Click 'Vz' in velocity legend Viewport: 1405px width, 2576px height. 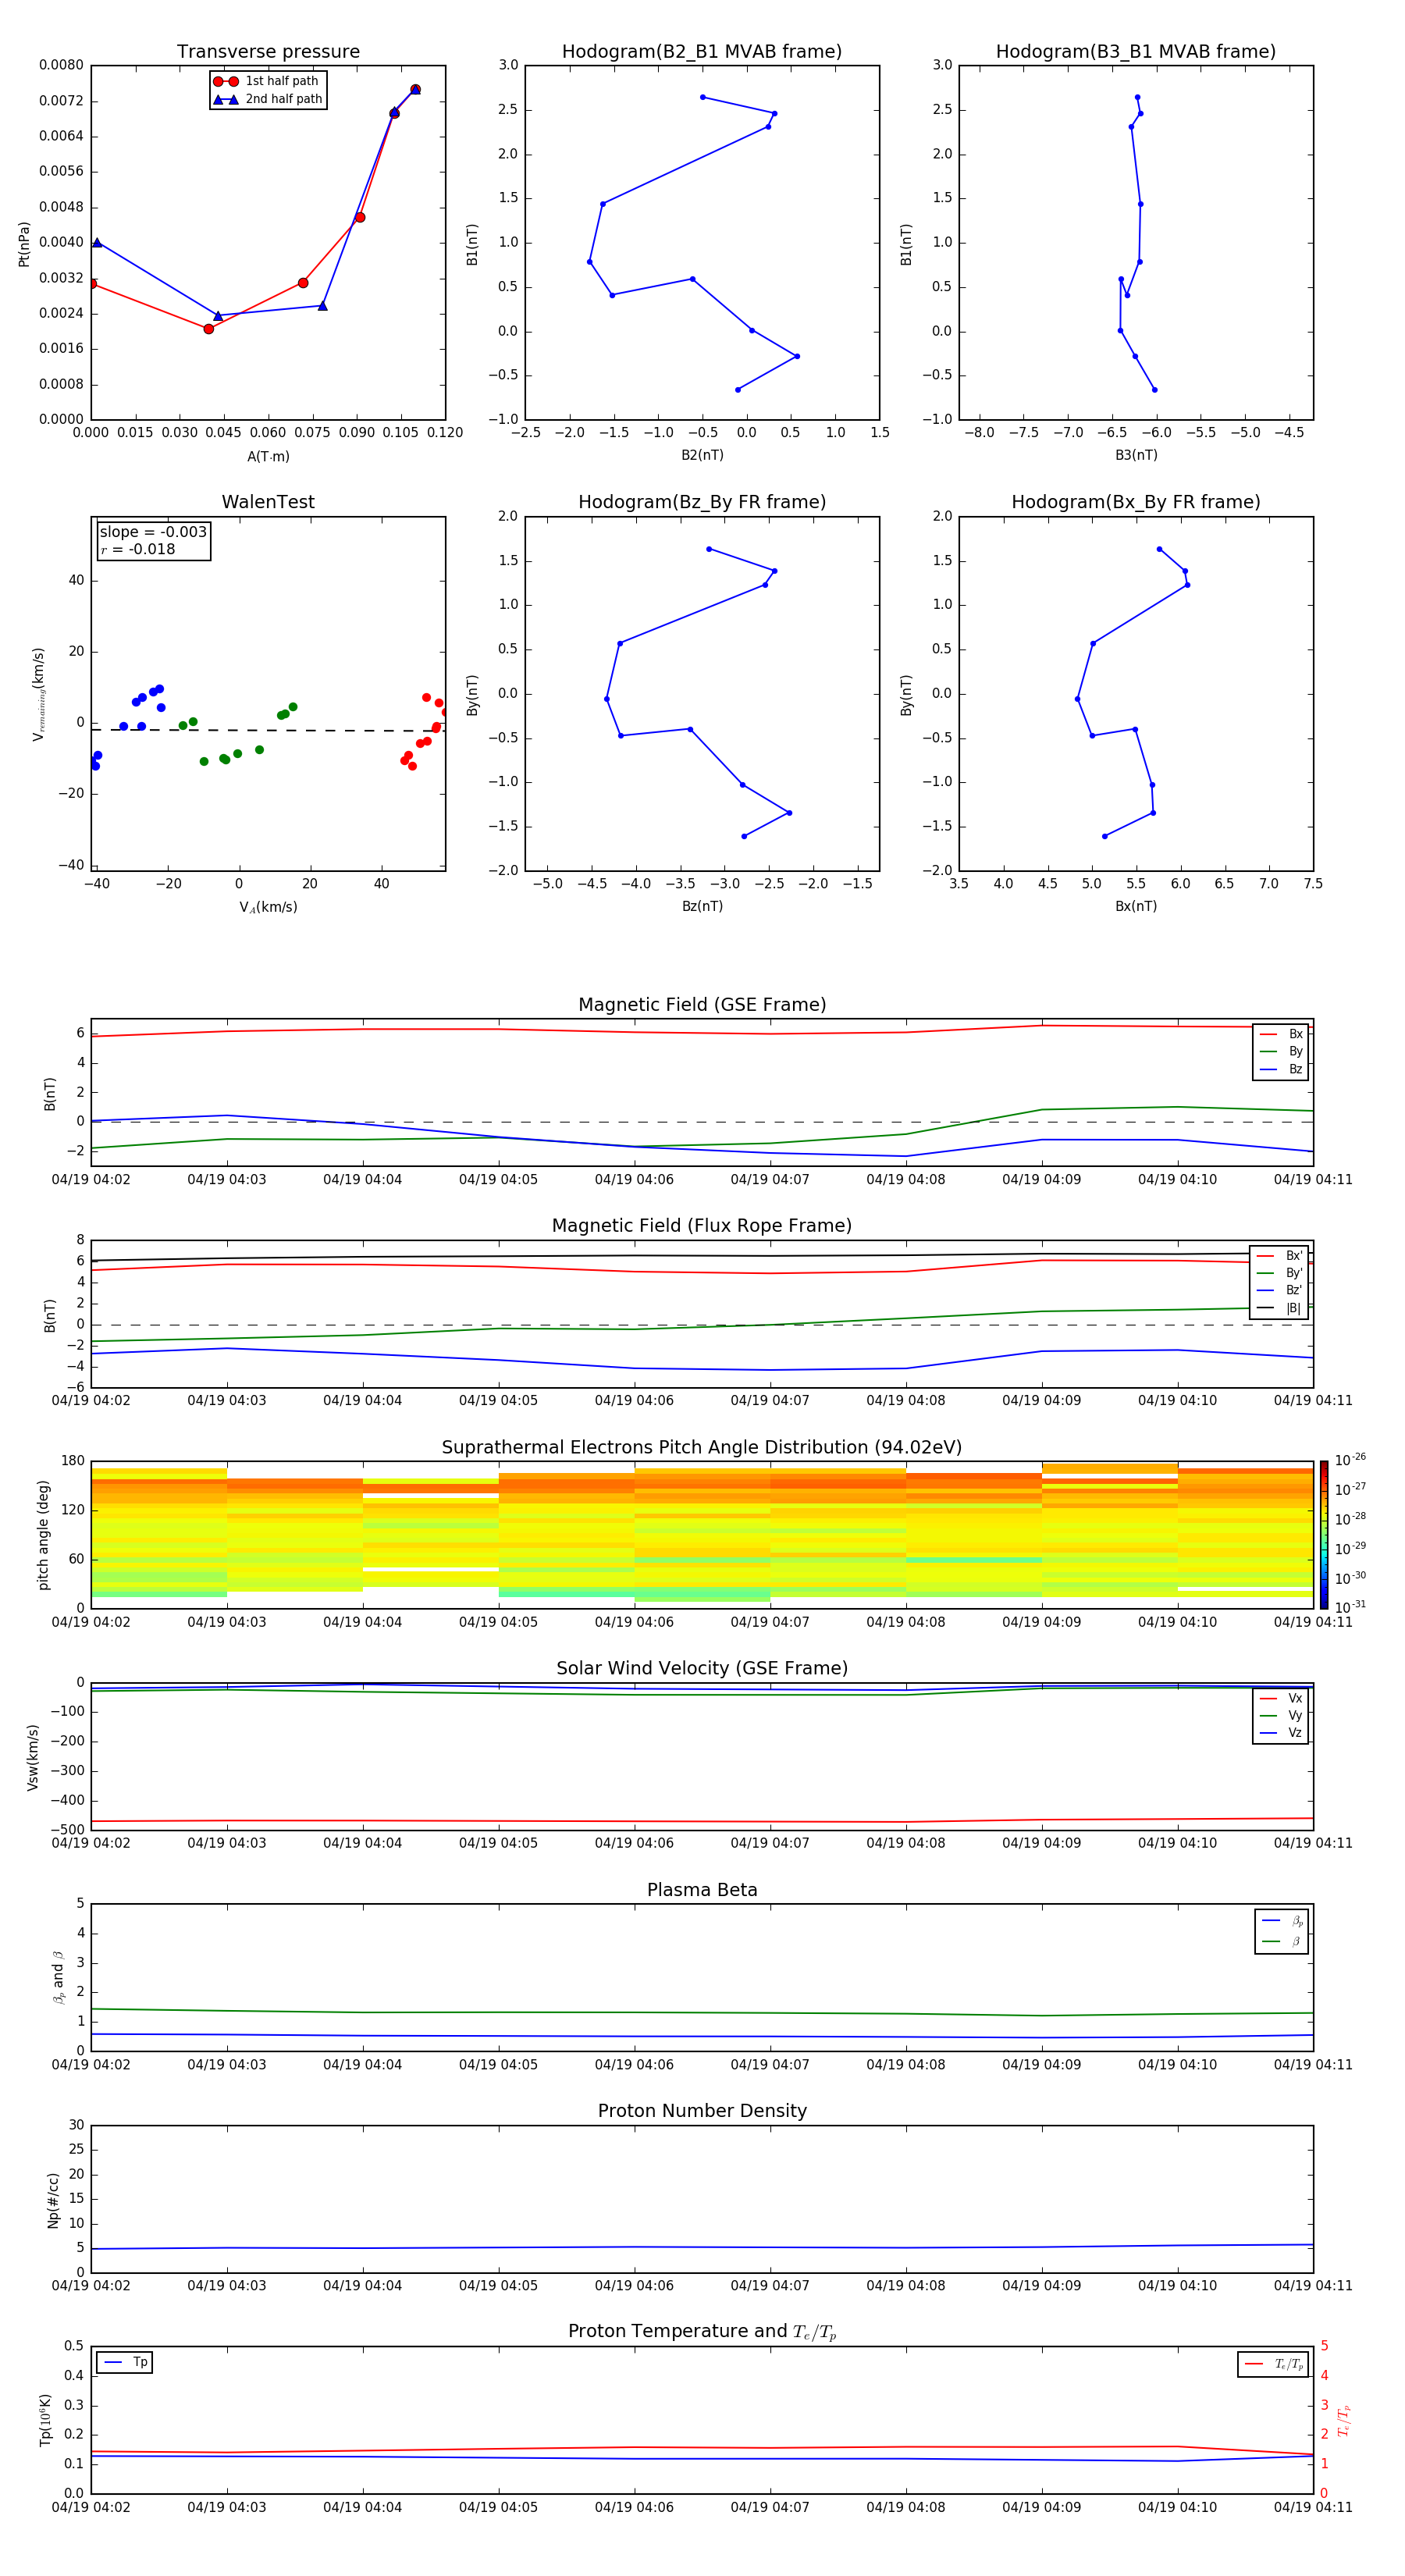(x=1281, y=1732)
